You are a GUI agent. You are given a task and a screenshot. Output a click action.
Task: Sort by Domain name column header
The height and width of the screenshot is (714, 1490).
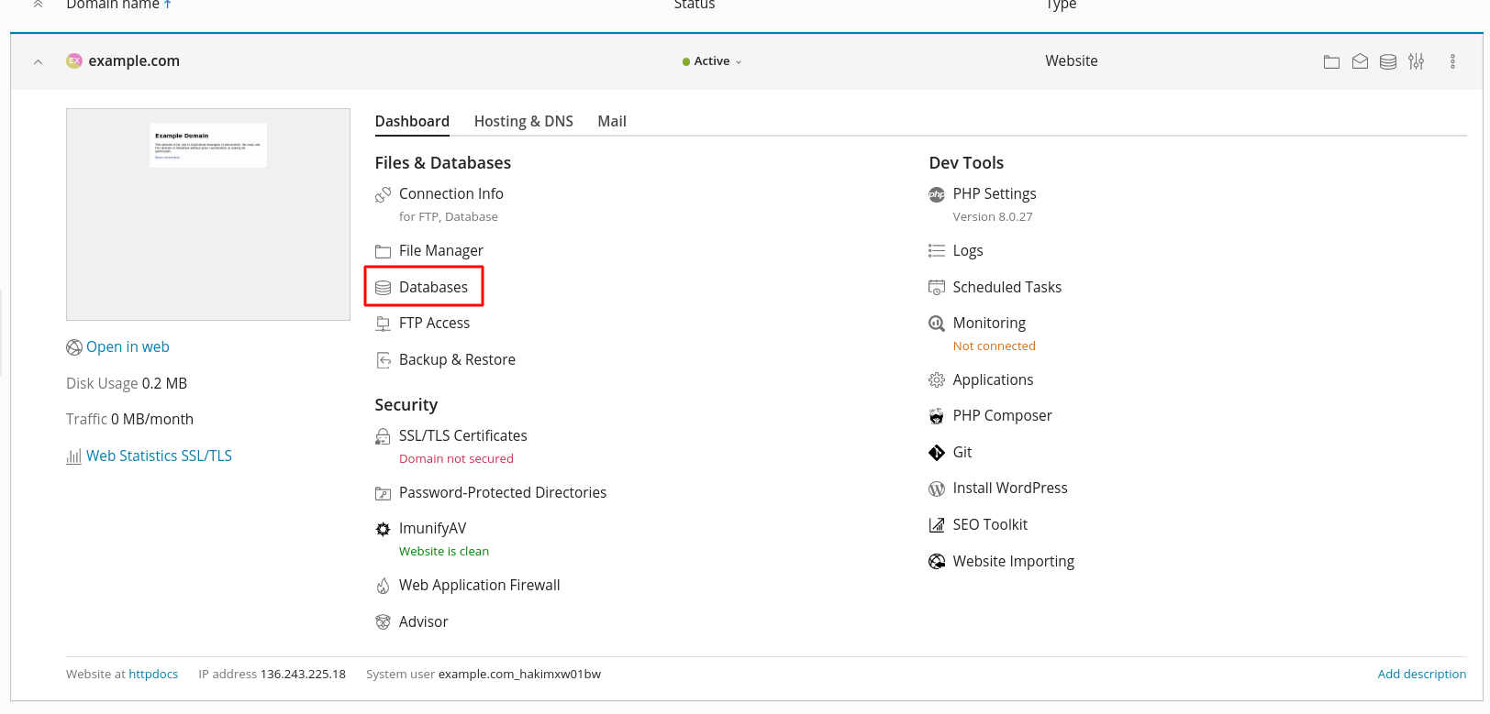coord(113,5)
